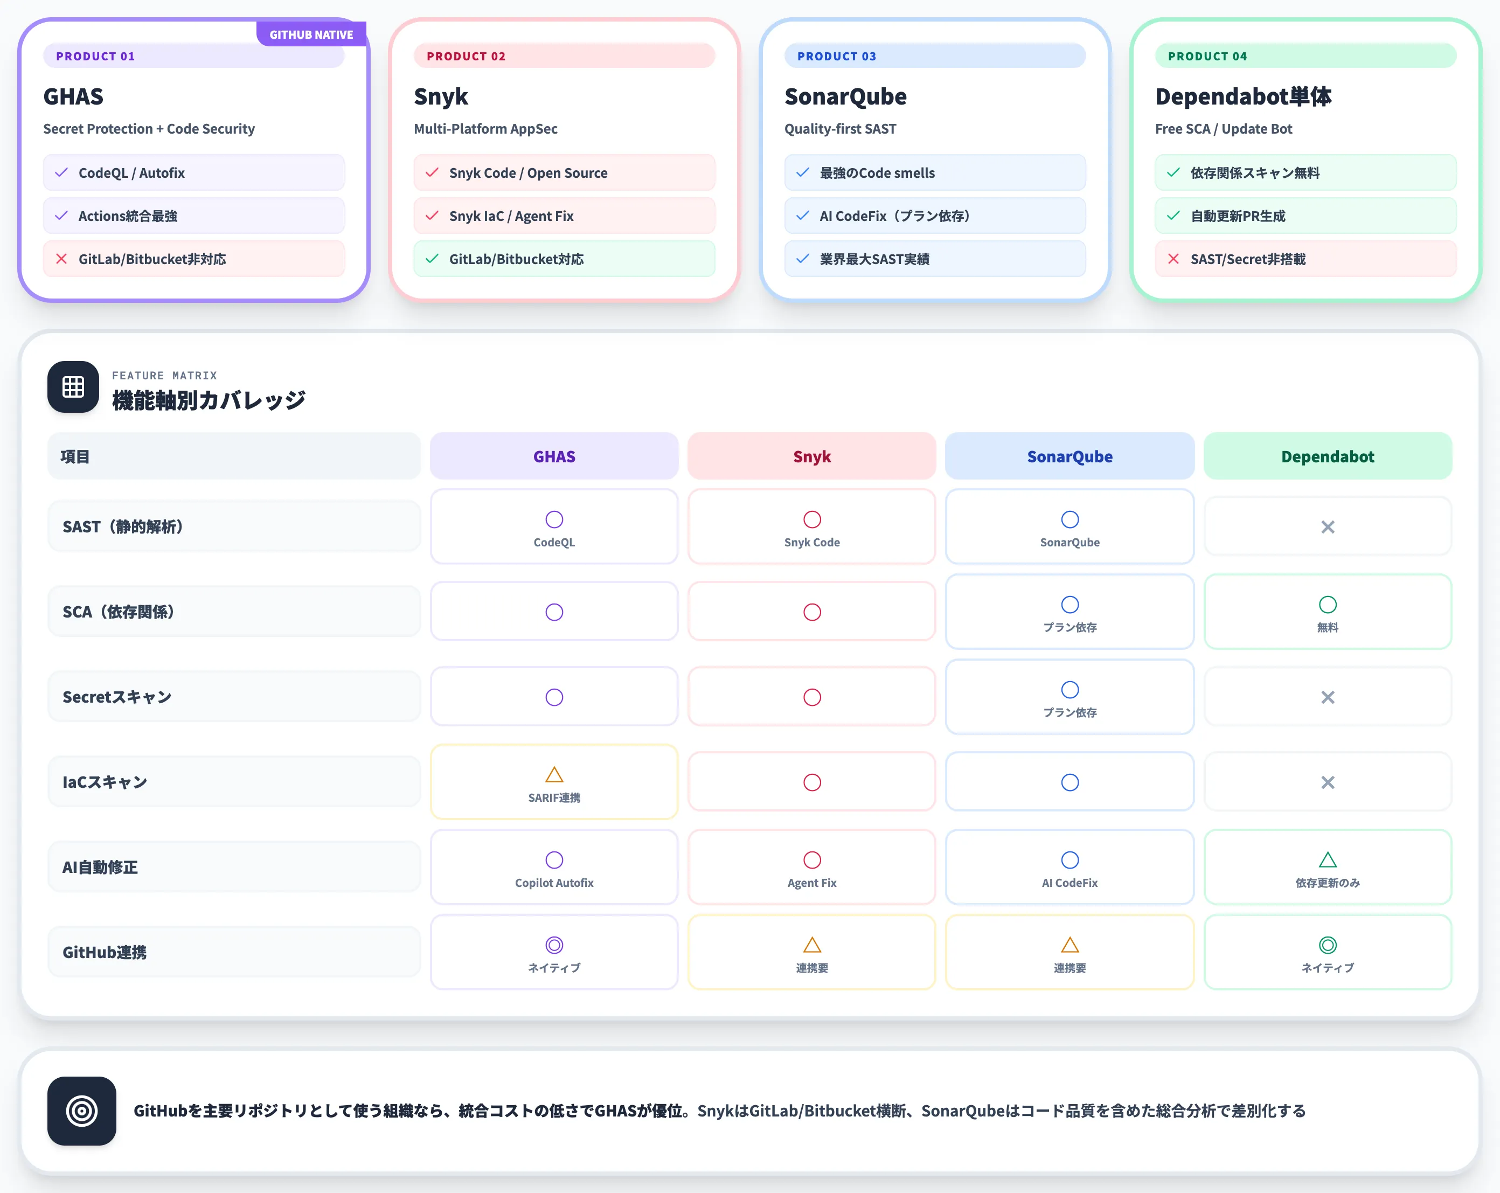Screen dimensions: 1500x1193
Task: Click the circle above Copilot Autofix
Action: [x=554, y=860]
